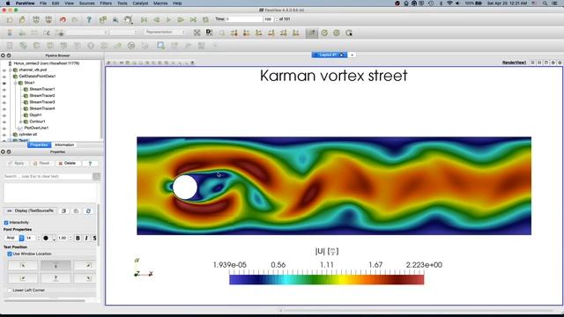Toggle visibility eye for cylinder.stl
The image size is (564, 317).
[x=4, y=135]
